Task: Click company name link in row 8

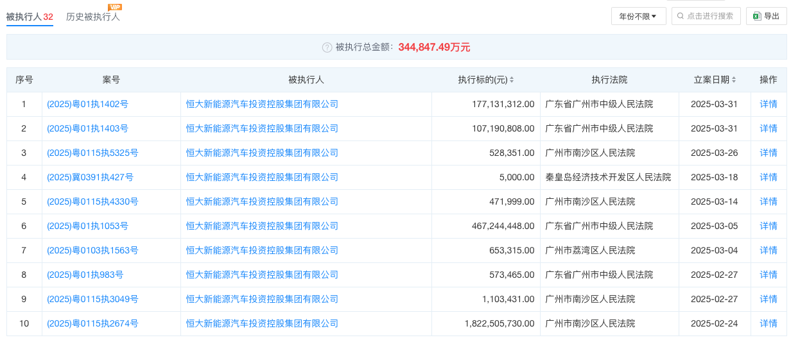Action: pyautogui.click(x=262, y=275)
